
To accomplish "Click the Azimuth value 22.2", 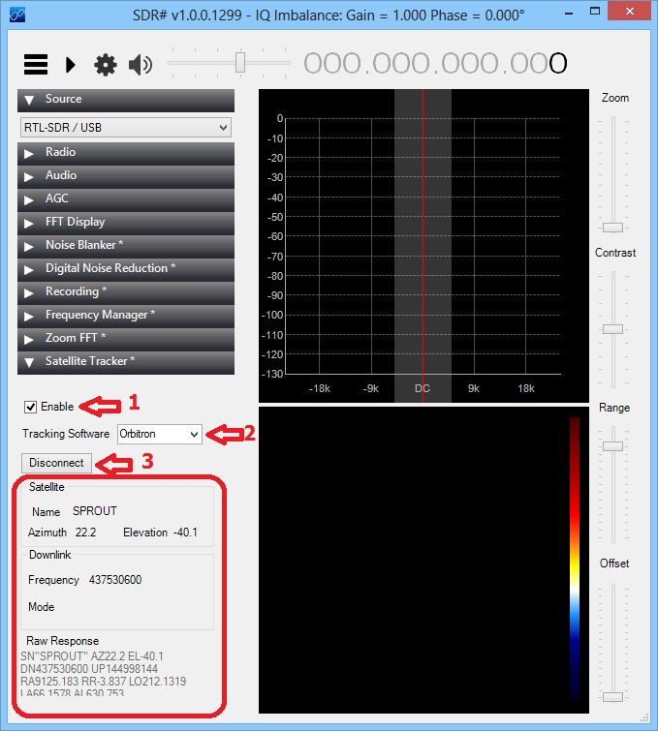I will coord(86,533).
